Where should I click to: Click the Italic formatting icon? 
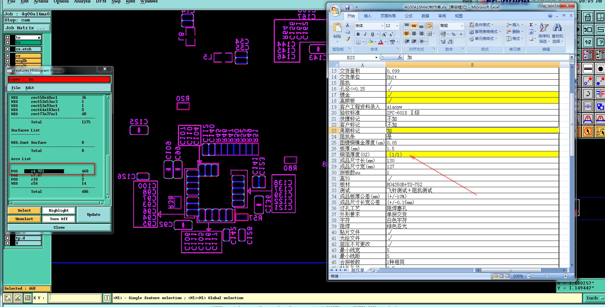click(x=365, y=34)
